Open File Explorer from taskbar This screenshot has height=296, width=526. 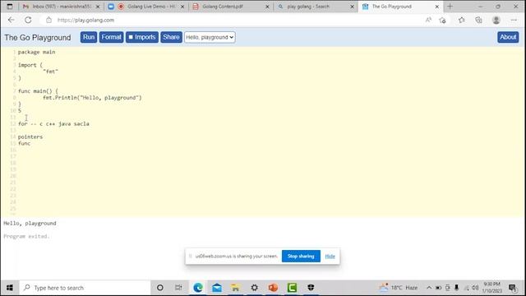[x=236, y=288]
